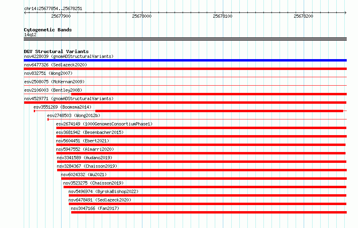Click nsv6024332 (Wu2021) label
This screenshot has width=358, height=228.
[x=84, y=175]
